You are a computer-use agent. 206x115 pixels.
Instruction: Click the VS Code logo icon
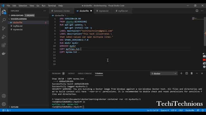click(3, 6)
